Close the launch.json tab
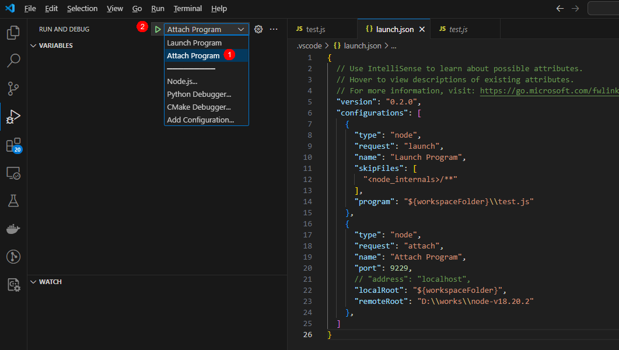 click(422, 29)
